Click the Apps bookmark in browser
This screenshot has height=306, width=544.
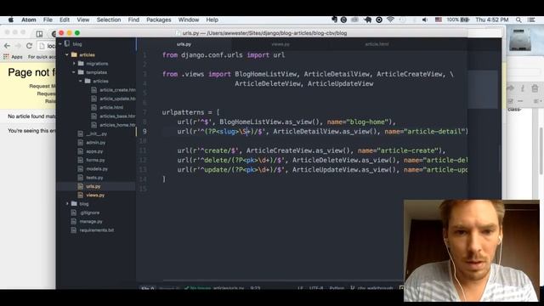click(x=14, y=57)
